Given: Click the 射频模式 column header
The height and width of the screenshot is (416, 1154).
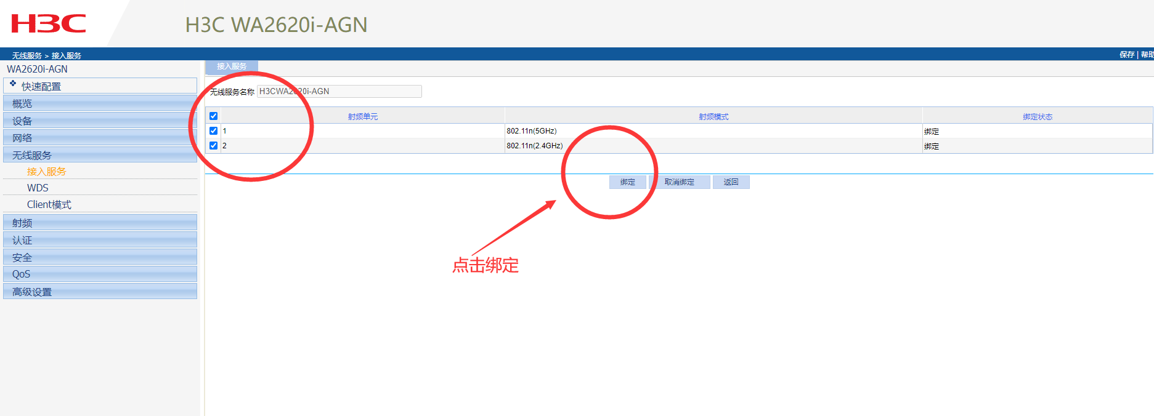Looking at the screenshot, I should [x=713, y=116].
